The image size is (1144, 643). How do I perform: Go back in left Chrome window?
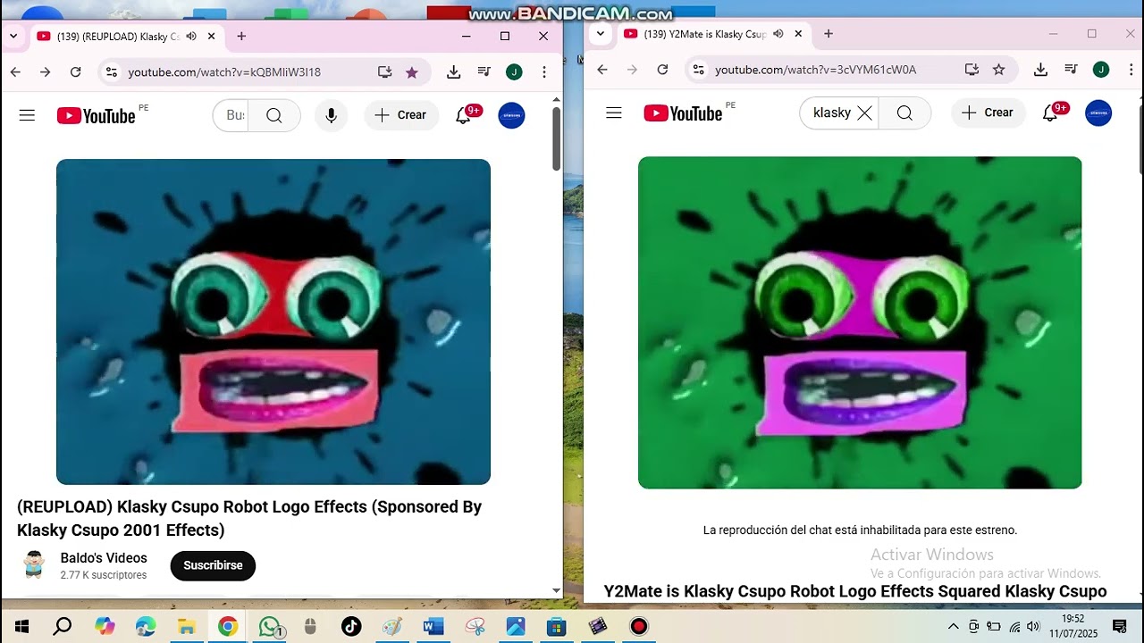click(15, 72)
